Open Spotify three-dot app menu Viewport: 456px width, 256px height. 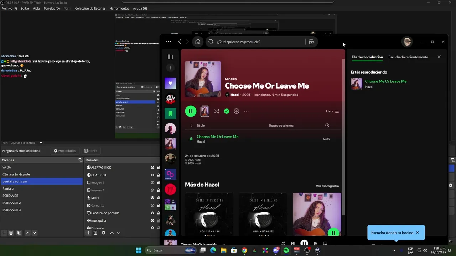(169, 42)
